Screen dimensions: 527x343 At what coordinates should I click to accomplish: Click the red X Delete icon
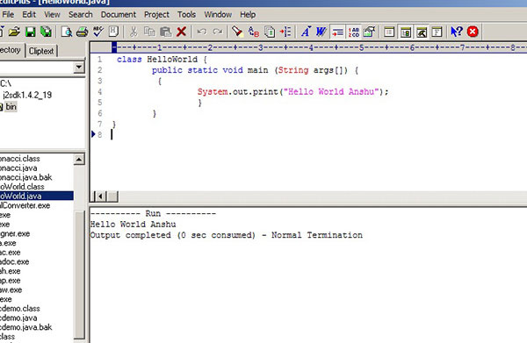coord(182,32)
